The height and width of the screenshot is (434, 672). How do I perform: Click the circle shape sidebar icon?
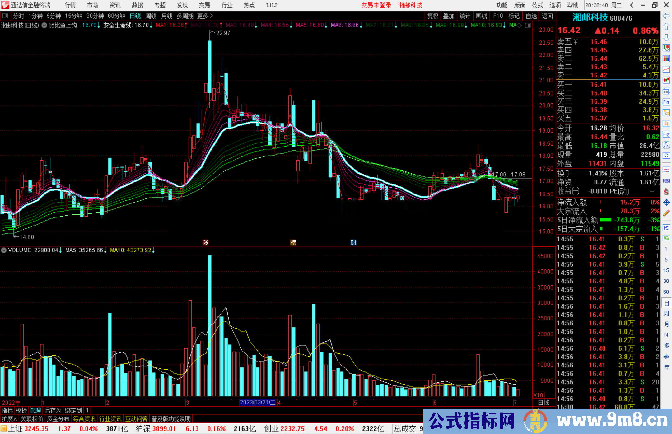666,156
